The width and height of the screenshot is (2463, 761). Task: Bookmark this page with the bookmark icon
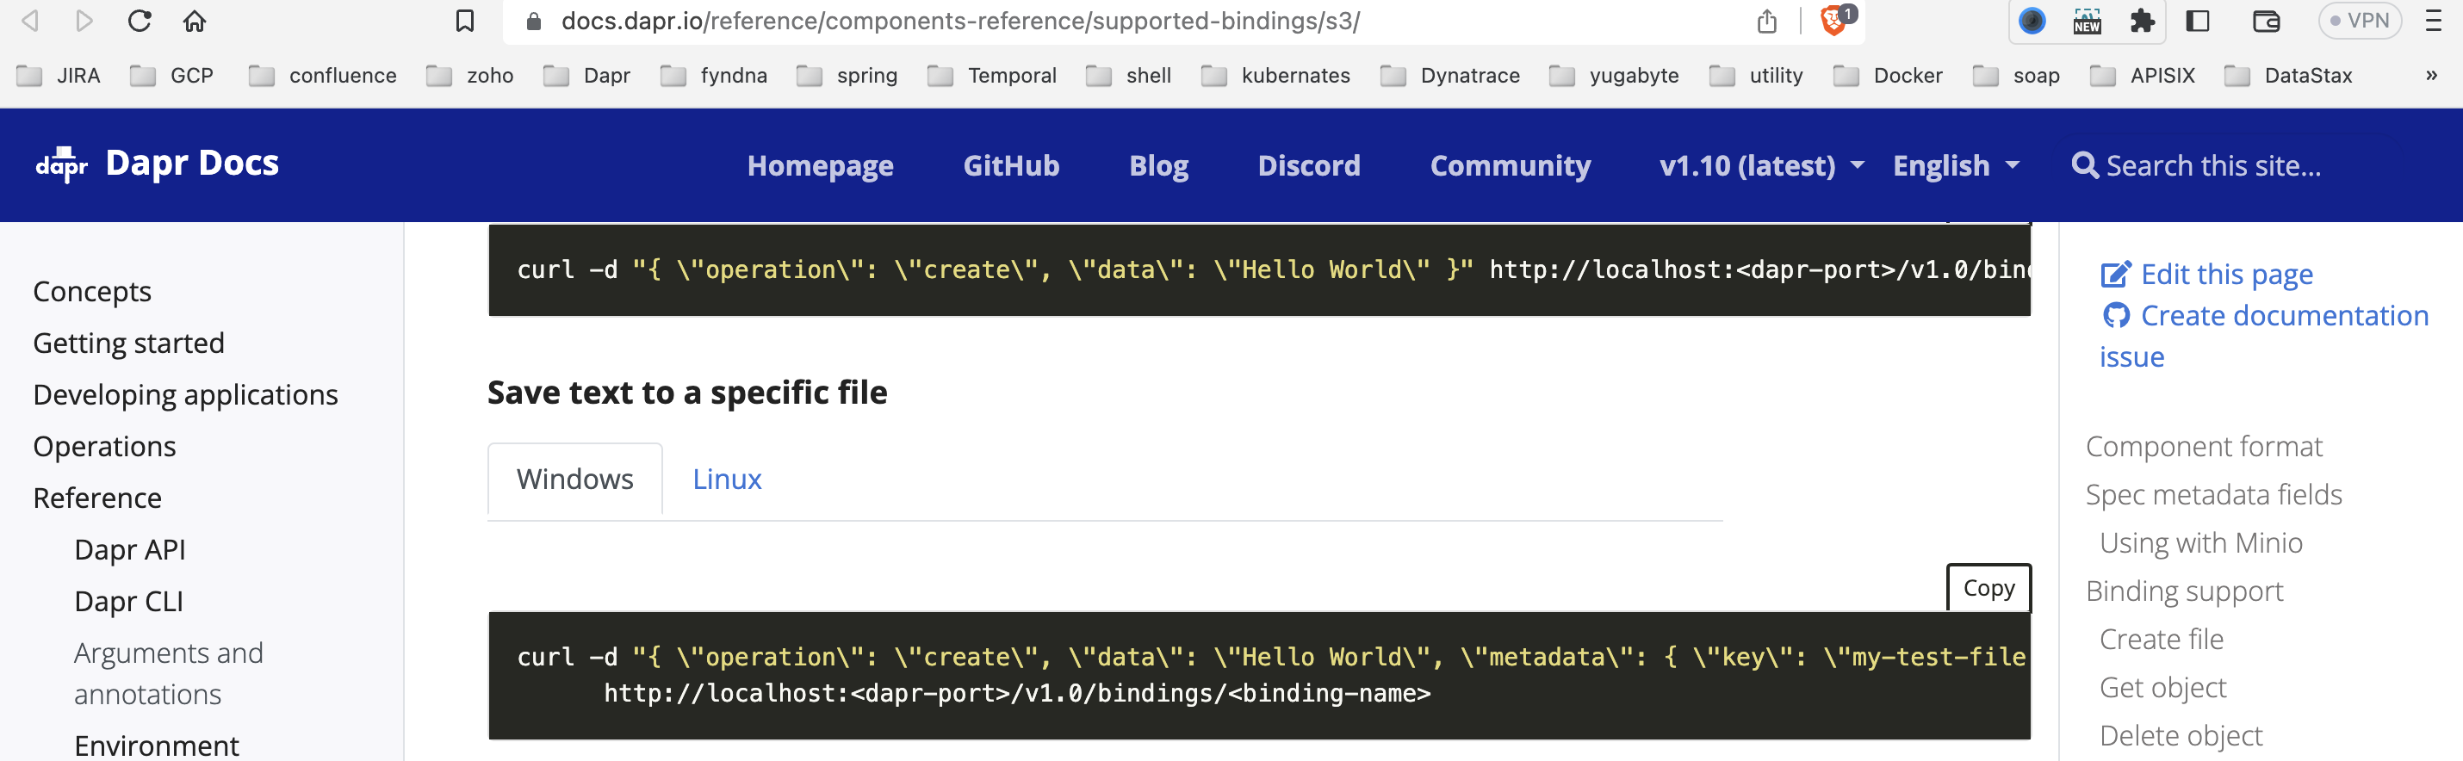[465, 21]
